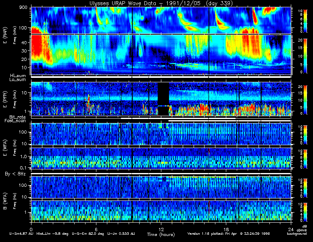
Task: Click the 'By < 8Hz' label
Action: point(15,174)
